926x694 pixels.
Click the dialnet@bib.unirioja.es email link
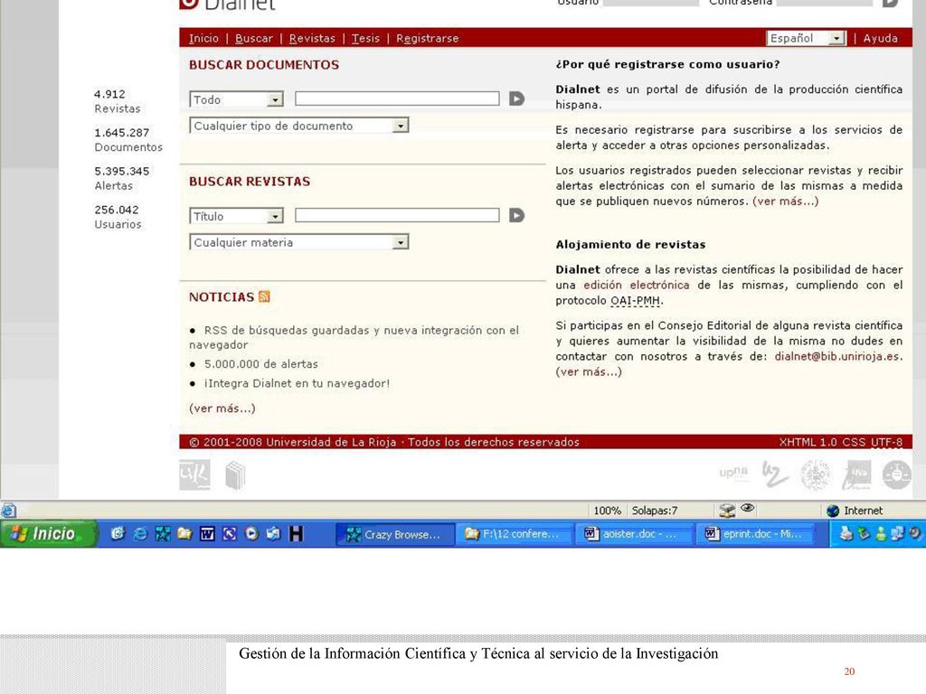coord(837,356)
